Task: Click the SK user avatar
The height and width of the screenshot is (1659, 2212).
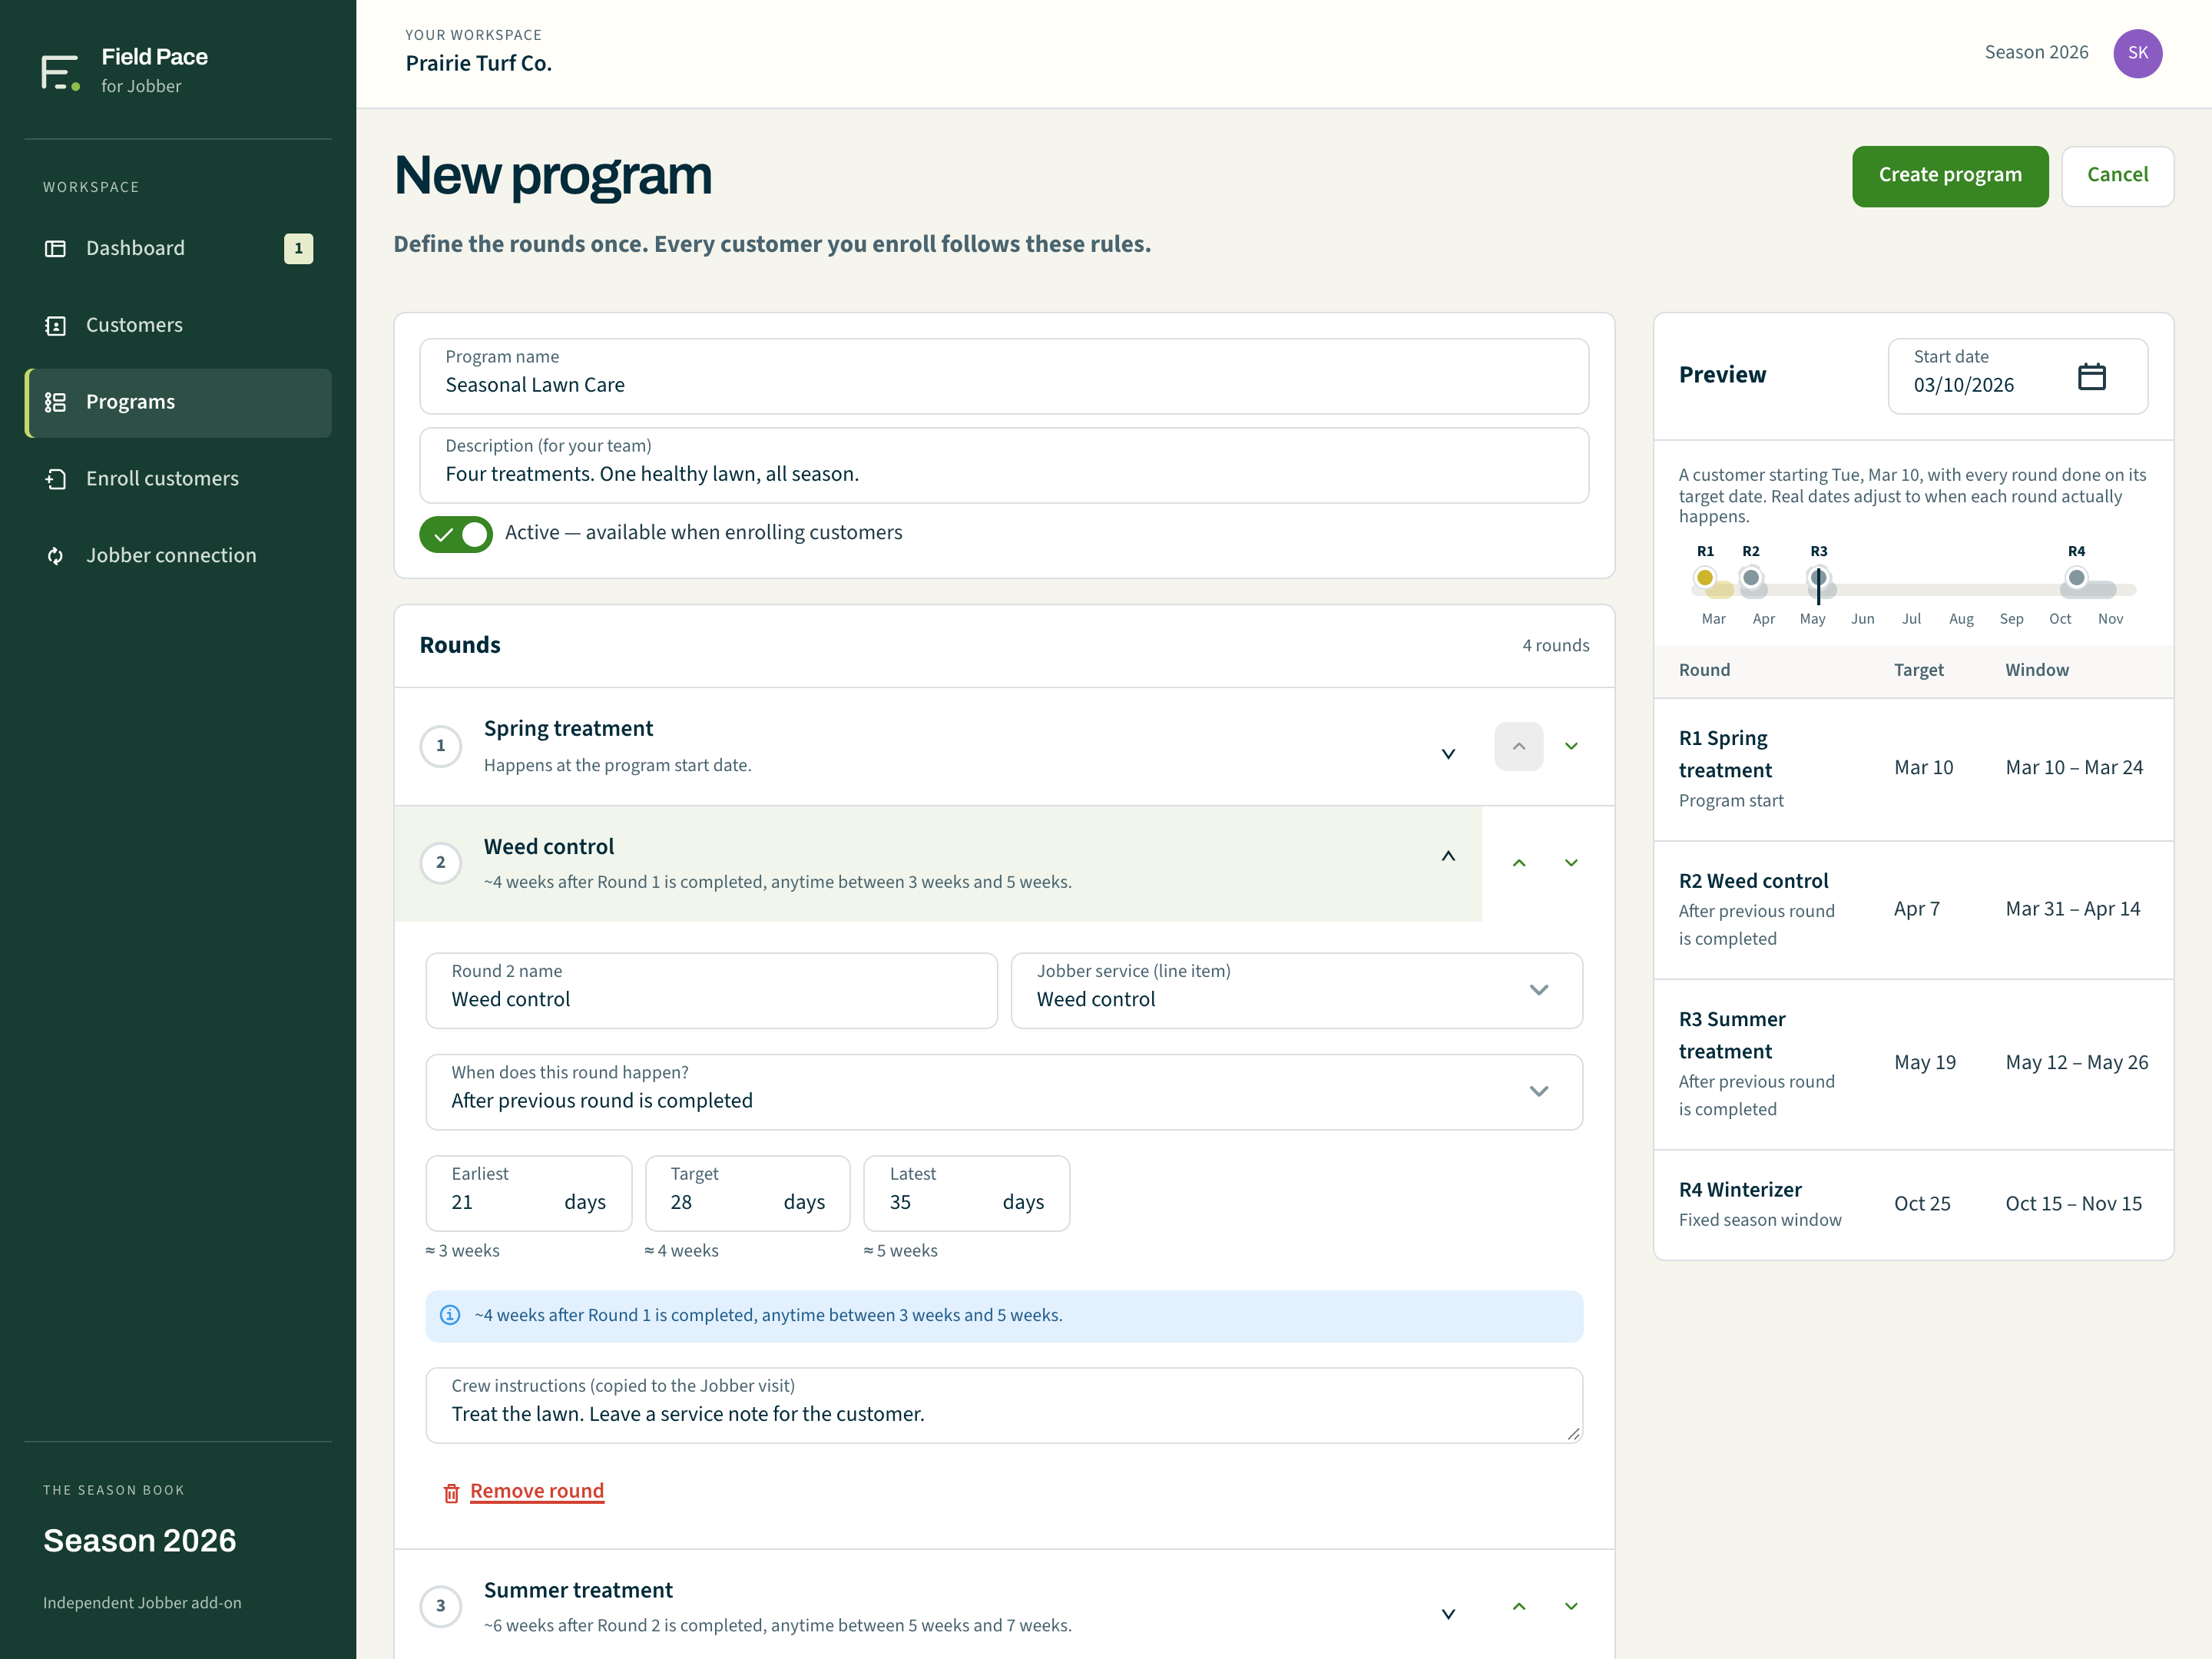Action: [x=2137, y=53]
